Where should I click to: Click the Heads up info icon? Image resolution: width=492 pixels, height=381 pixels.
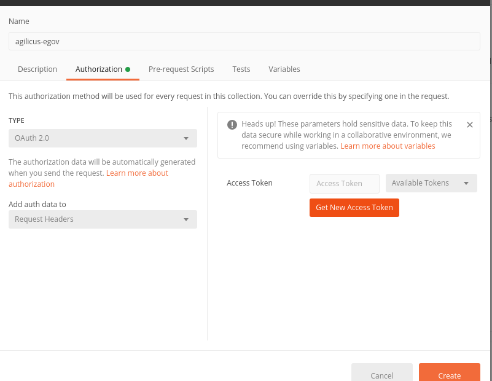(232, 124)
